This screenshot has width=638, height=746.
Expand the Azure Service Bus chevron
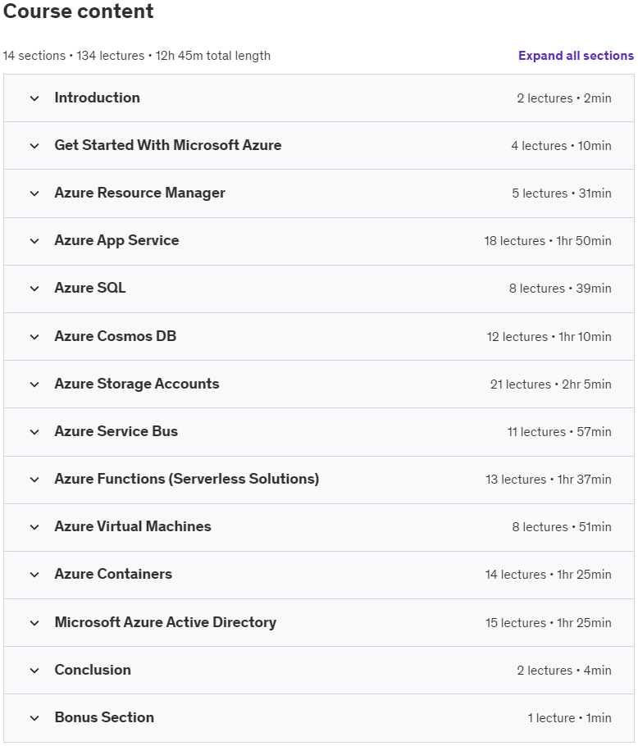[34, 432]
